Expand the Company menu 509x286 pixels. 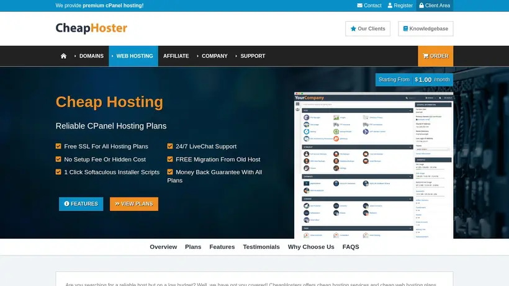(212, 56)
